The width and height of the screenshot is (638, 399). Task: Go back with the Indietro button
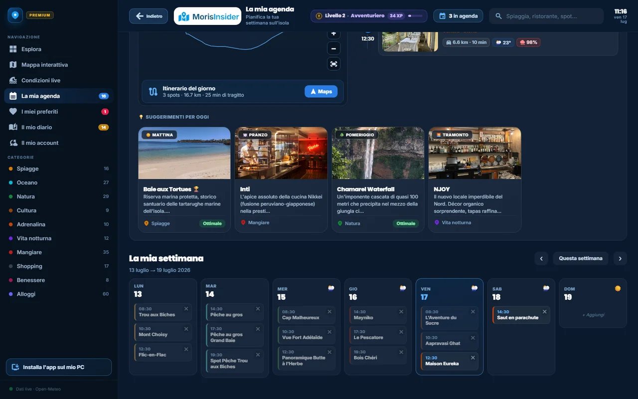(x=149, y=16)
